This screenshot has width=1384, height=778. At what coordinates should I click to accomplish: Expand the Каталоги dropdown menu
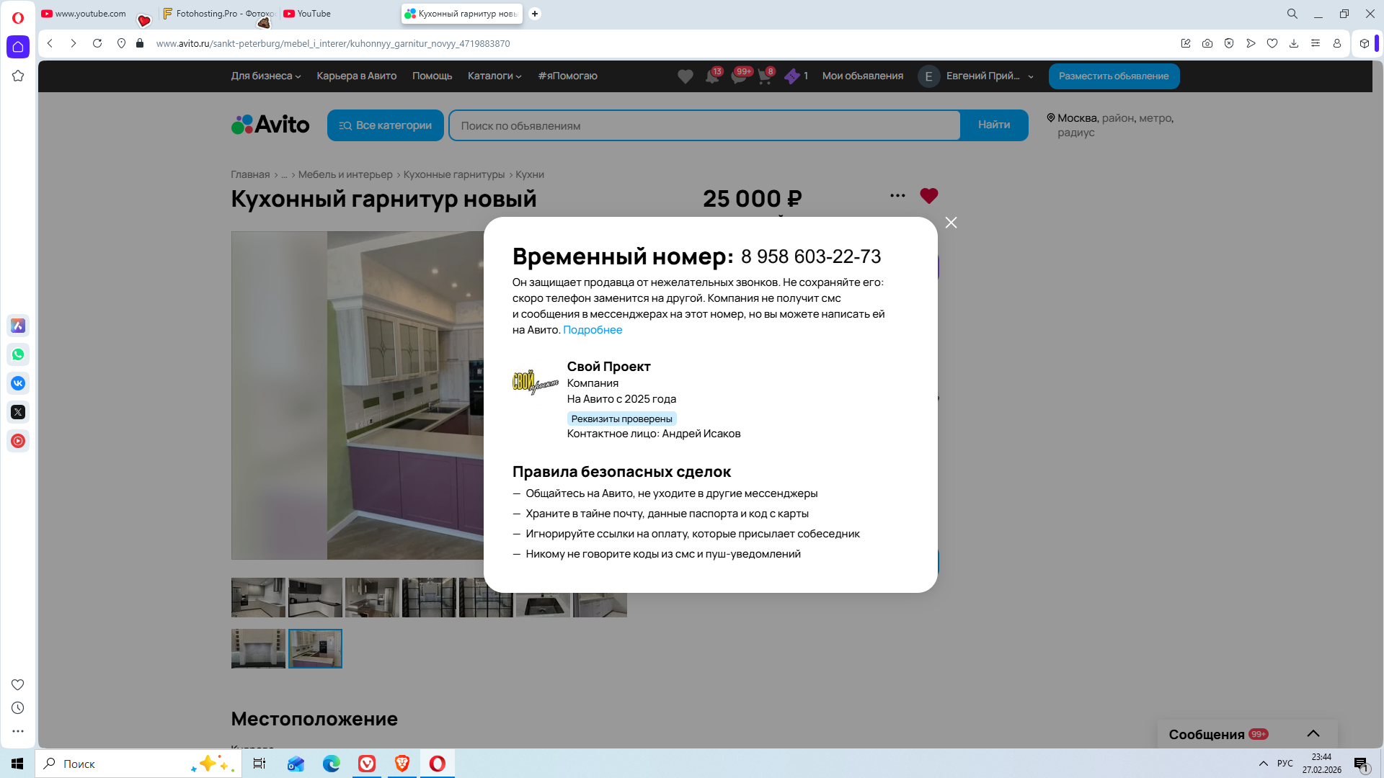coord(494,76)
